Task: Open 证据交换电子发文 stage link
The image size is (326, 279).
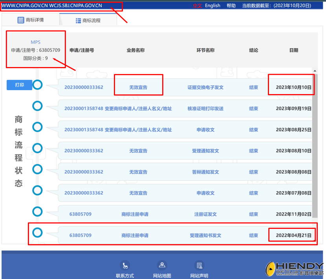Action: coord(205,87)
